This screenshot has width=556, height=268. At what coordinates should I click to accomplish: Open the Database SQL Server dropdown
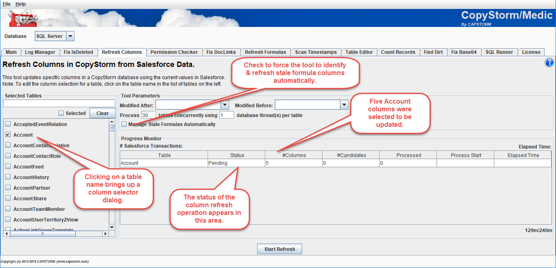tap(70, 36)
